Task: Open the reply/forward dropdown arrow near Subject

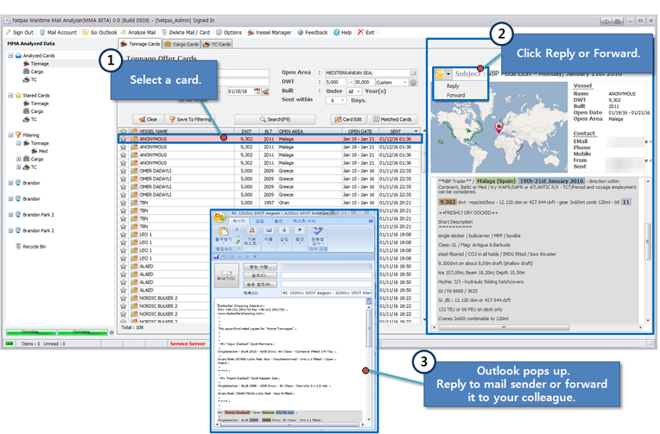Action: pos(449,74)
